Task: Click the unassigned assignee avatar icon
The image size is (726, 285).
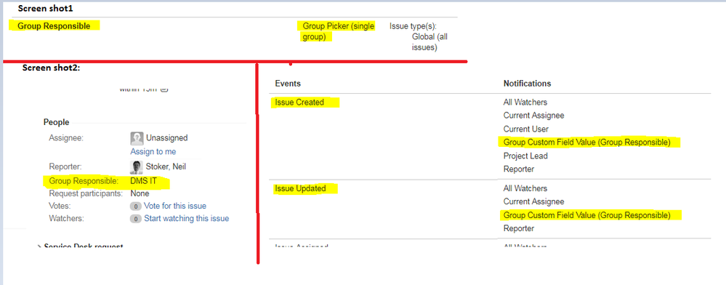Action: click(137, 138)
